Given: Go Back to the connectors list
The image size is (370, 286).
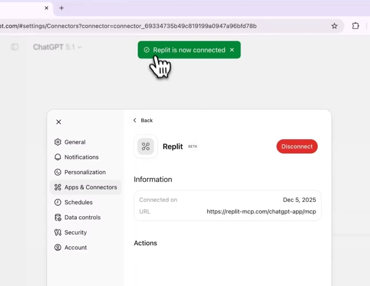Looking at the screenshot, I should click(143, 120).
